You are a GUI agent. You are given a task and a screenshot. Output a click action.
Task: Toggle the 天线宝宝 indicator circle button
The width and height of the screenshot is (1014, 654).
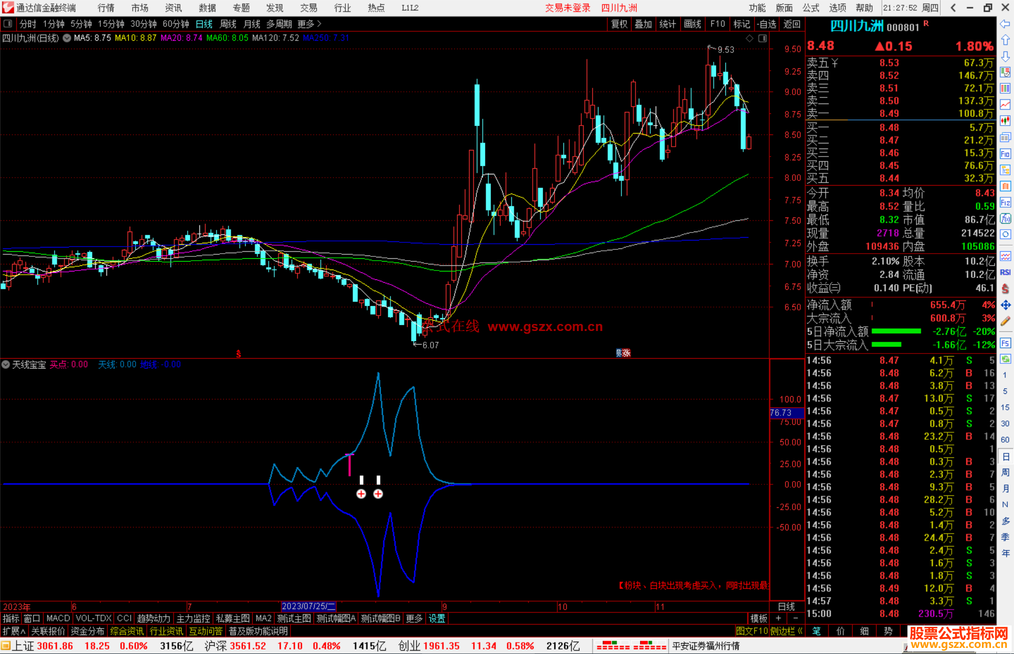point(6,364)
